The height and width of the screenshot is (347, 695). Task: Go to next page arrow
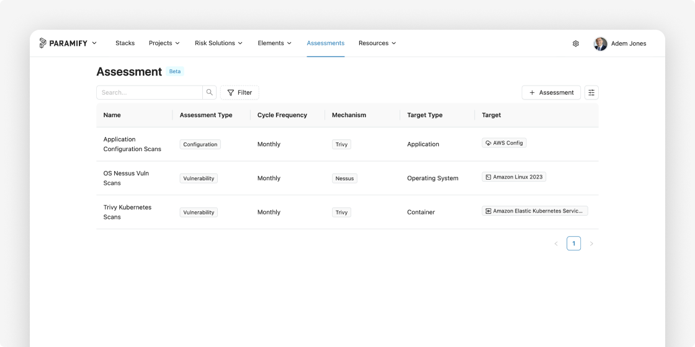point(591,244)
